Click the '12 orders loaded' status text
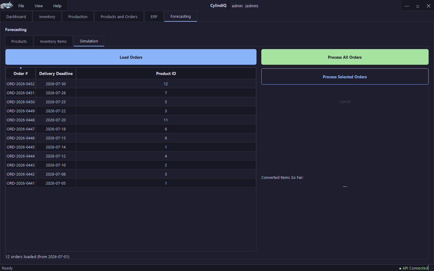 37,257
